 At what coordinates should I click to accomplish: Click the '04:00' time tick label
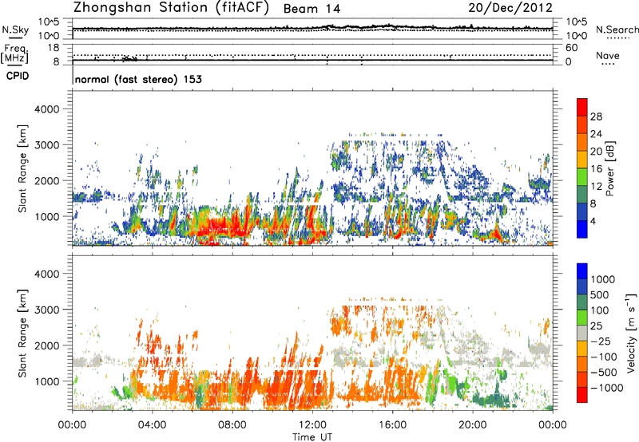click(152, 425)
